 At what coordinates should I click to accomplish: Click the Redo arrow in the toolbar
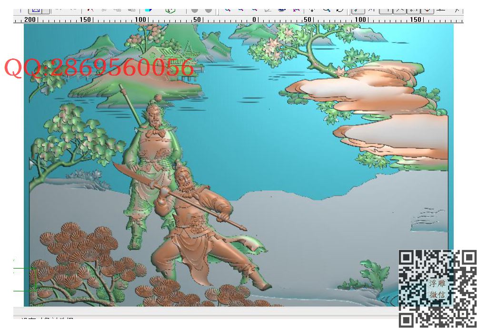coord(73,9)
